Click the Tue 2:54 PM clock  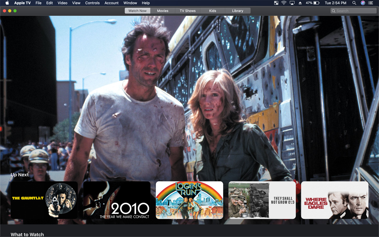click(x=335, y=3)
